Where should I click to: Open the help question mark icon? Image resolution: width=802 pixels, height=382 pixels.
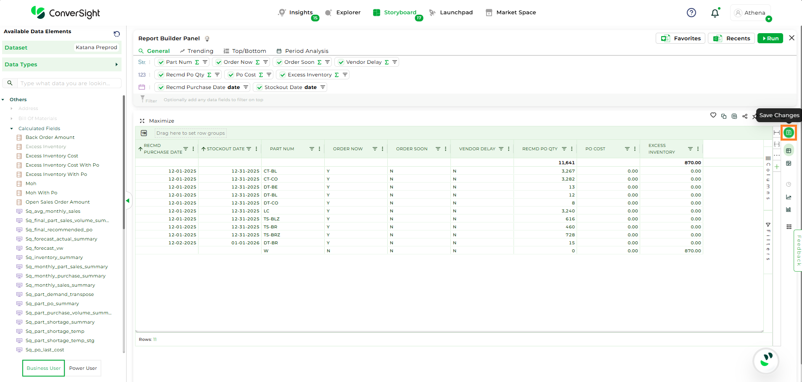pyautogui.click(x=691, y=13)
